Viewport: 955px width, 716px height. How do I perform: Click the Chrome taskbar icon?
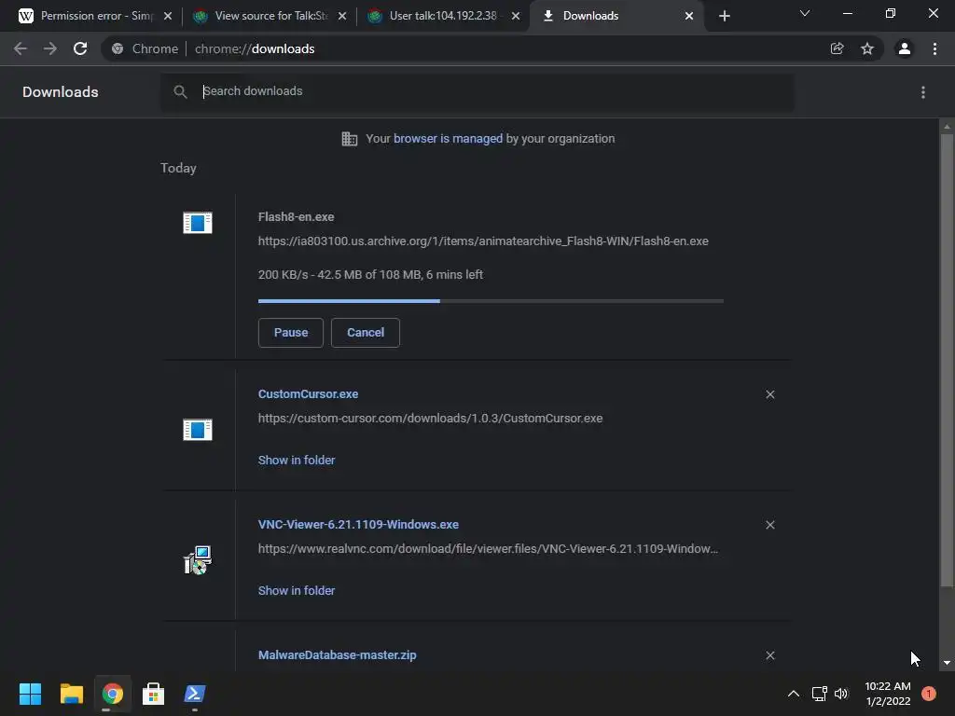(x=112, y=694)
